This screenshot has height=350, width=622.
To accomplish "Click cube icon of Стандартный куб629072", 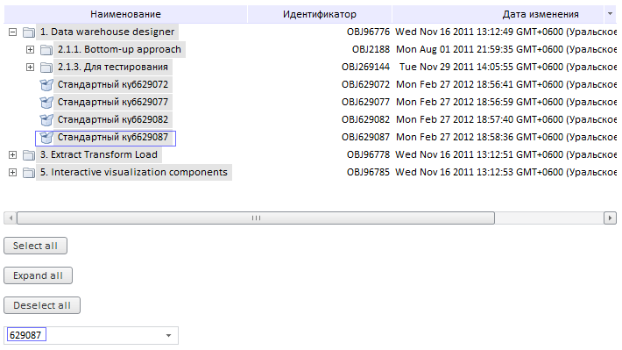I will pos(46,84).
